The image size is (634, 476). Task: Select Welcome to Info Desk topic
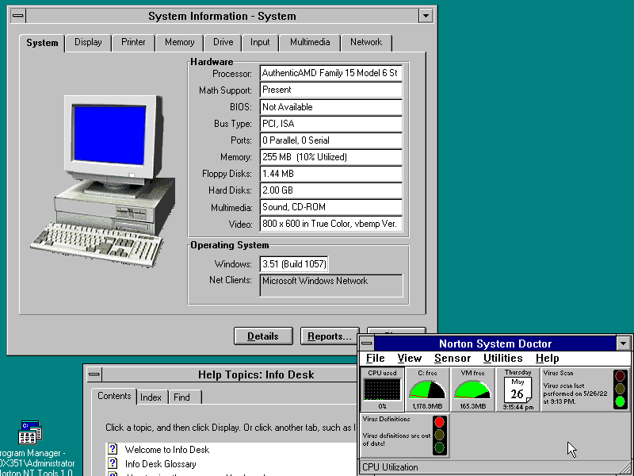click(167, 450)
